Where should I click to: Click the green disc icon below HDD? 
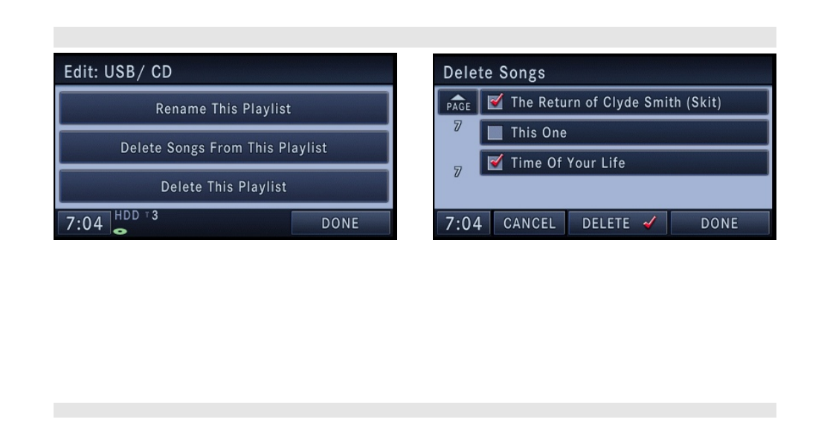120,231
